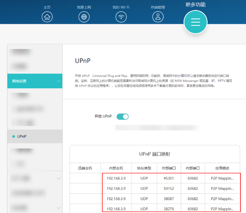This screenshot has height=213, width=246.
Task: Click the 我要上网 label in top navigation
Action: [84, 7]
